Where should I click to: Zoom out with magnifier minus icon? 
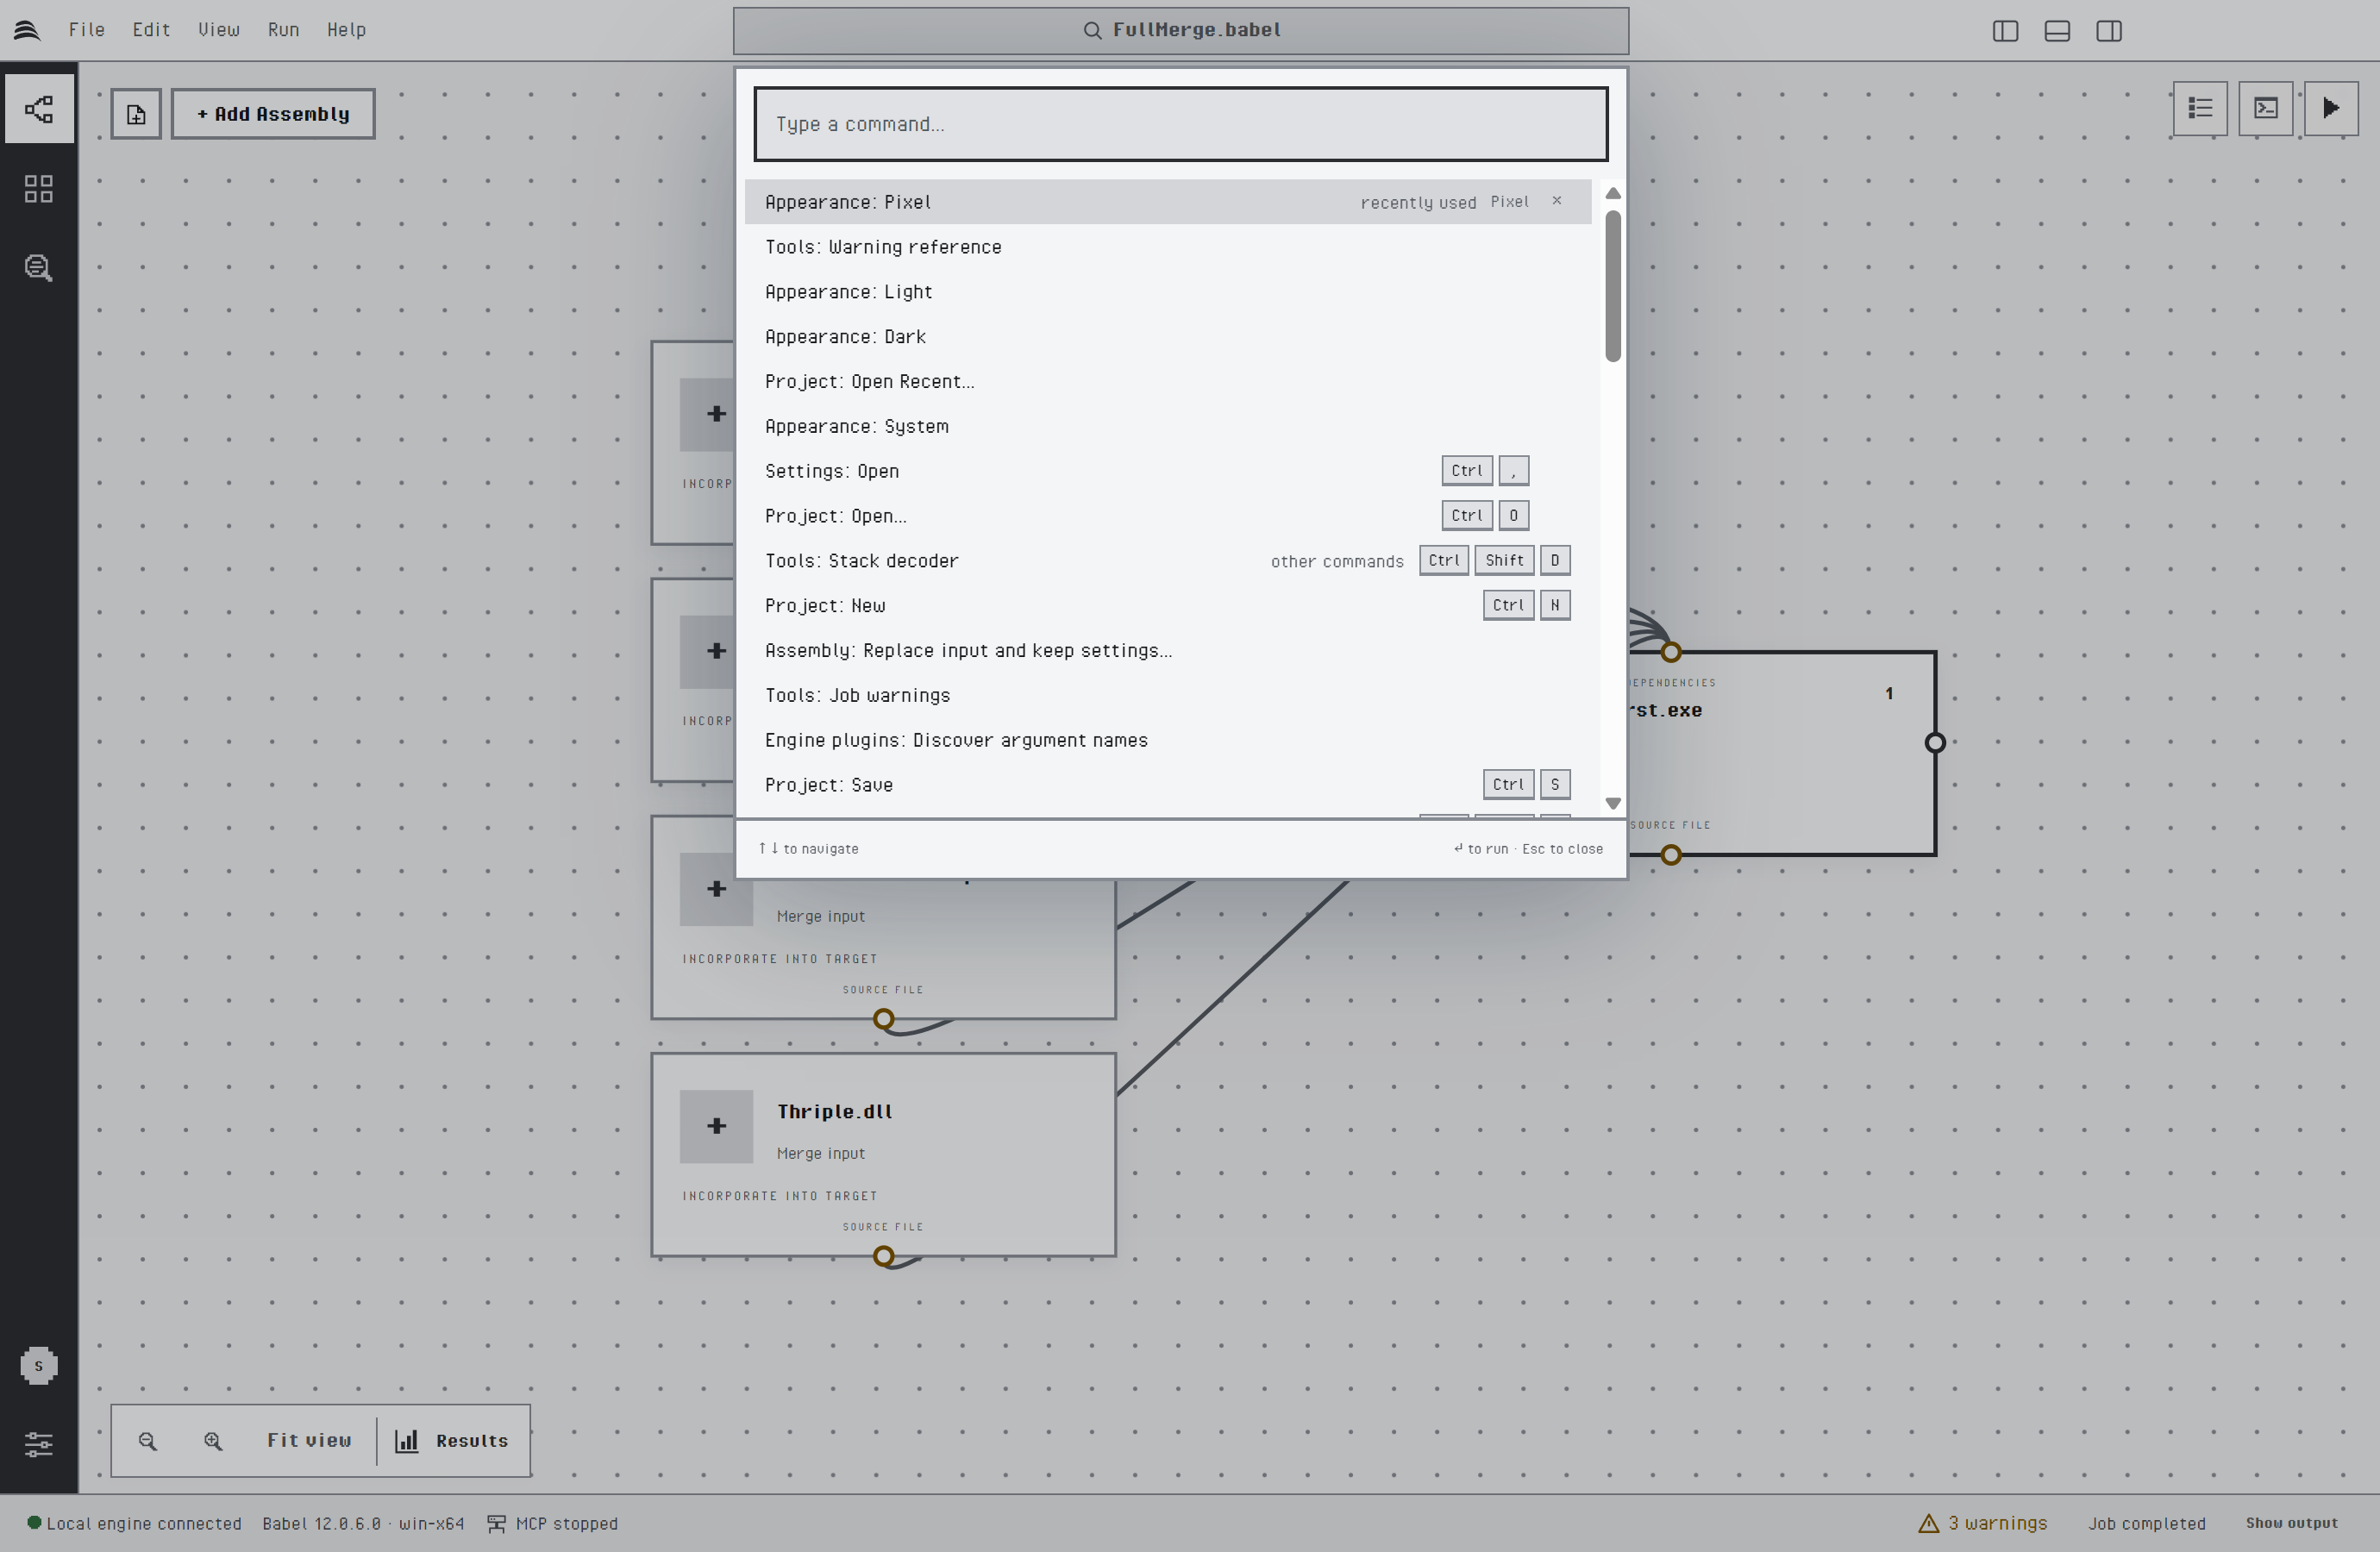(x=148, y=1441)
